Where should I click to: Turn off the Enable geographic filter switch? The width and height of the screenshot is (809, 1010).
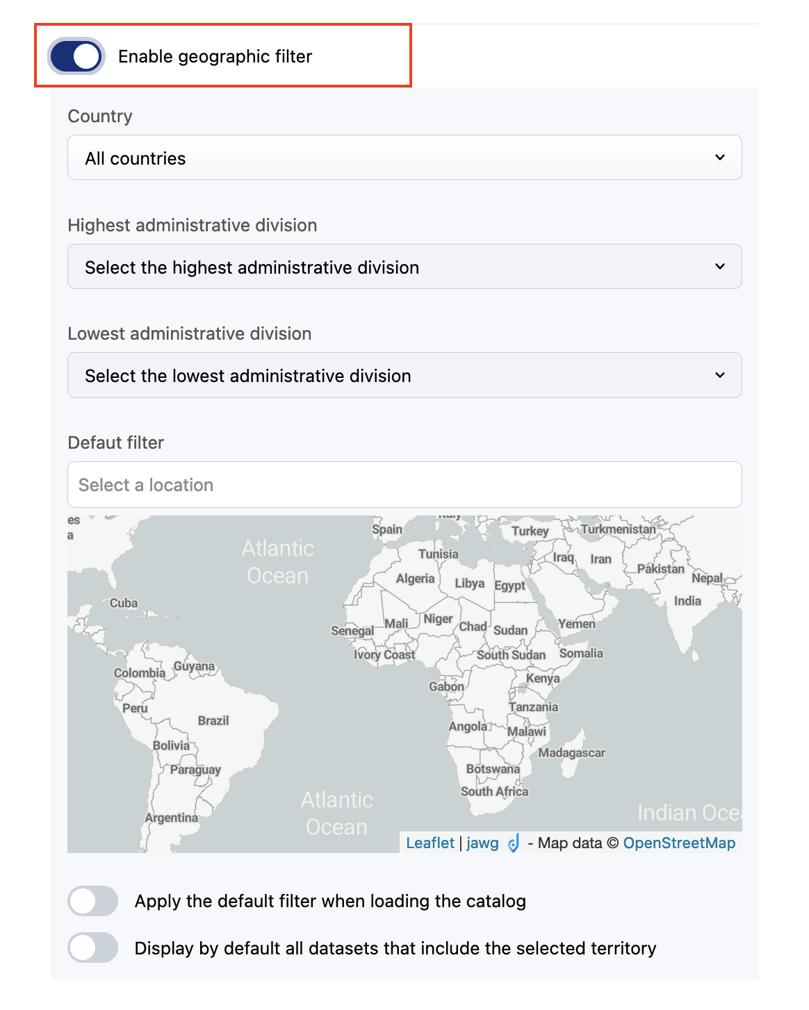tap(76, 56)
